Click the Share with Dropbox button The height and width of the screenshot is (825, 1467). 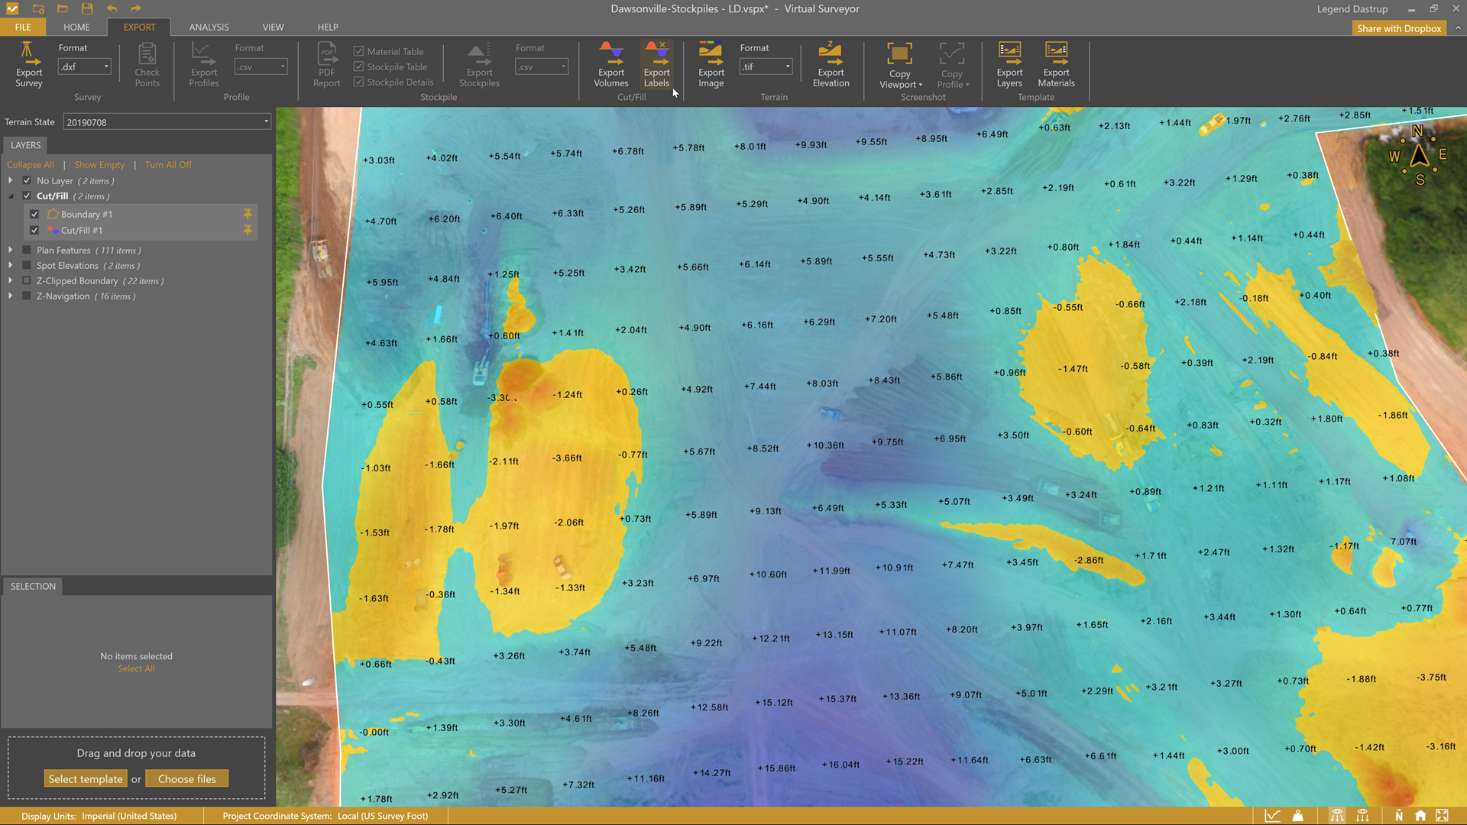pyautogui.click(x=1398, y=28)
